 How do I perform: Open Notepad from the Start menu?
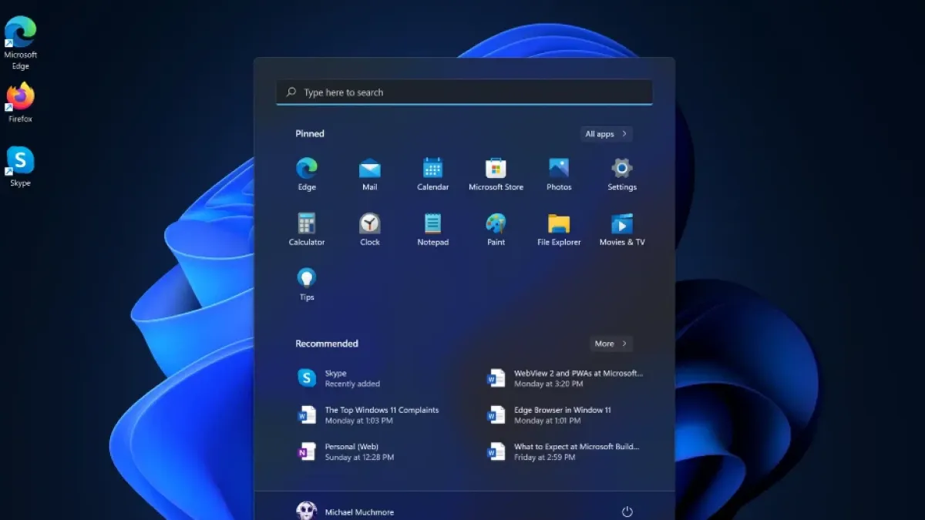pos(433,230)
